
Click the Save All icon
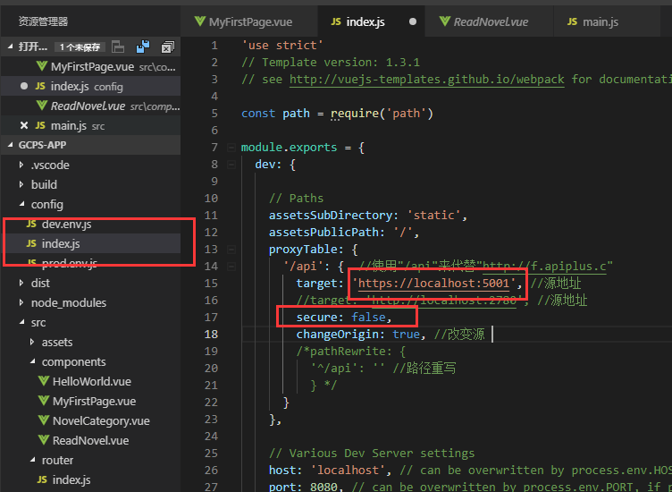[143, 47]
